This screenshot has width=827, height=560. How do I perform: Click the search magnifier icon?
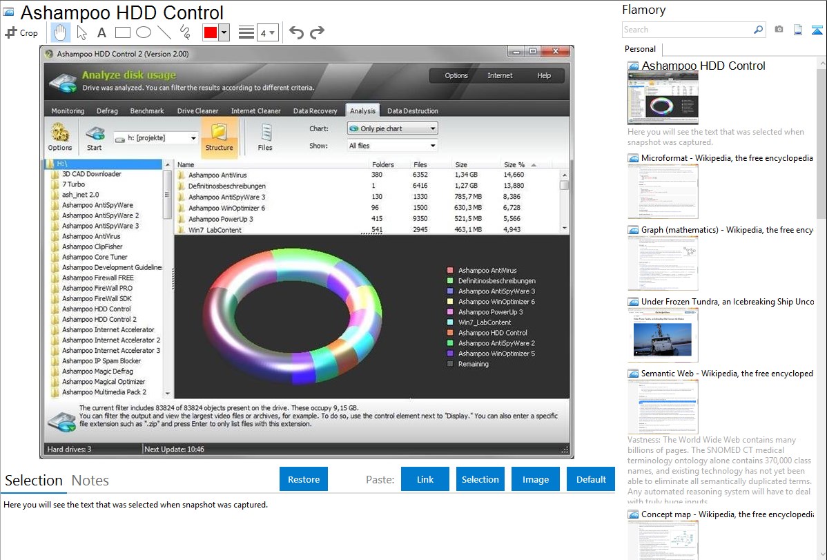[x=759, y=30]
